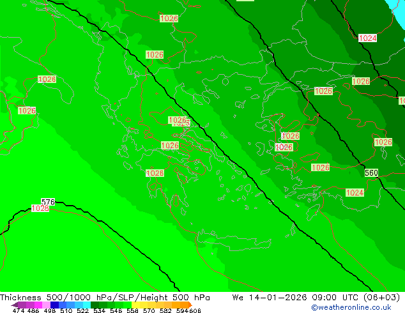The width and height of the screenshot is (405, 313).
Task: Click legend value 582
Action: (165, 310)
